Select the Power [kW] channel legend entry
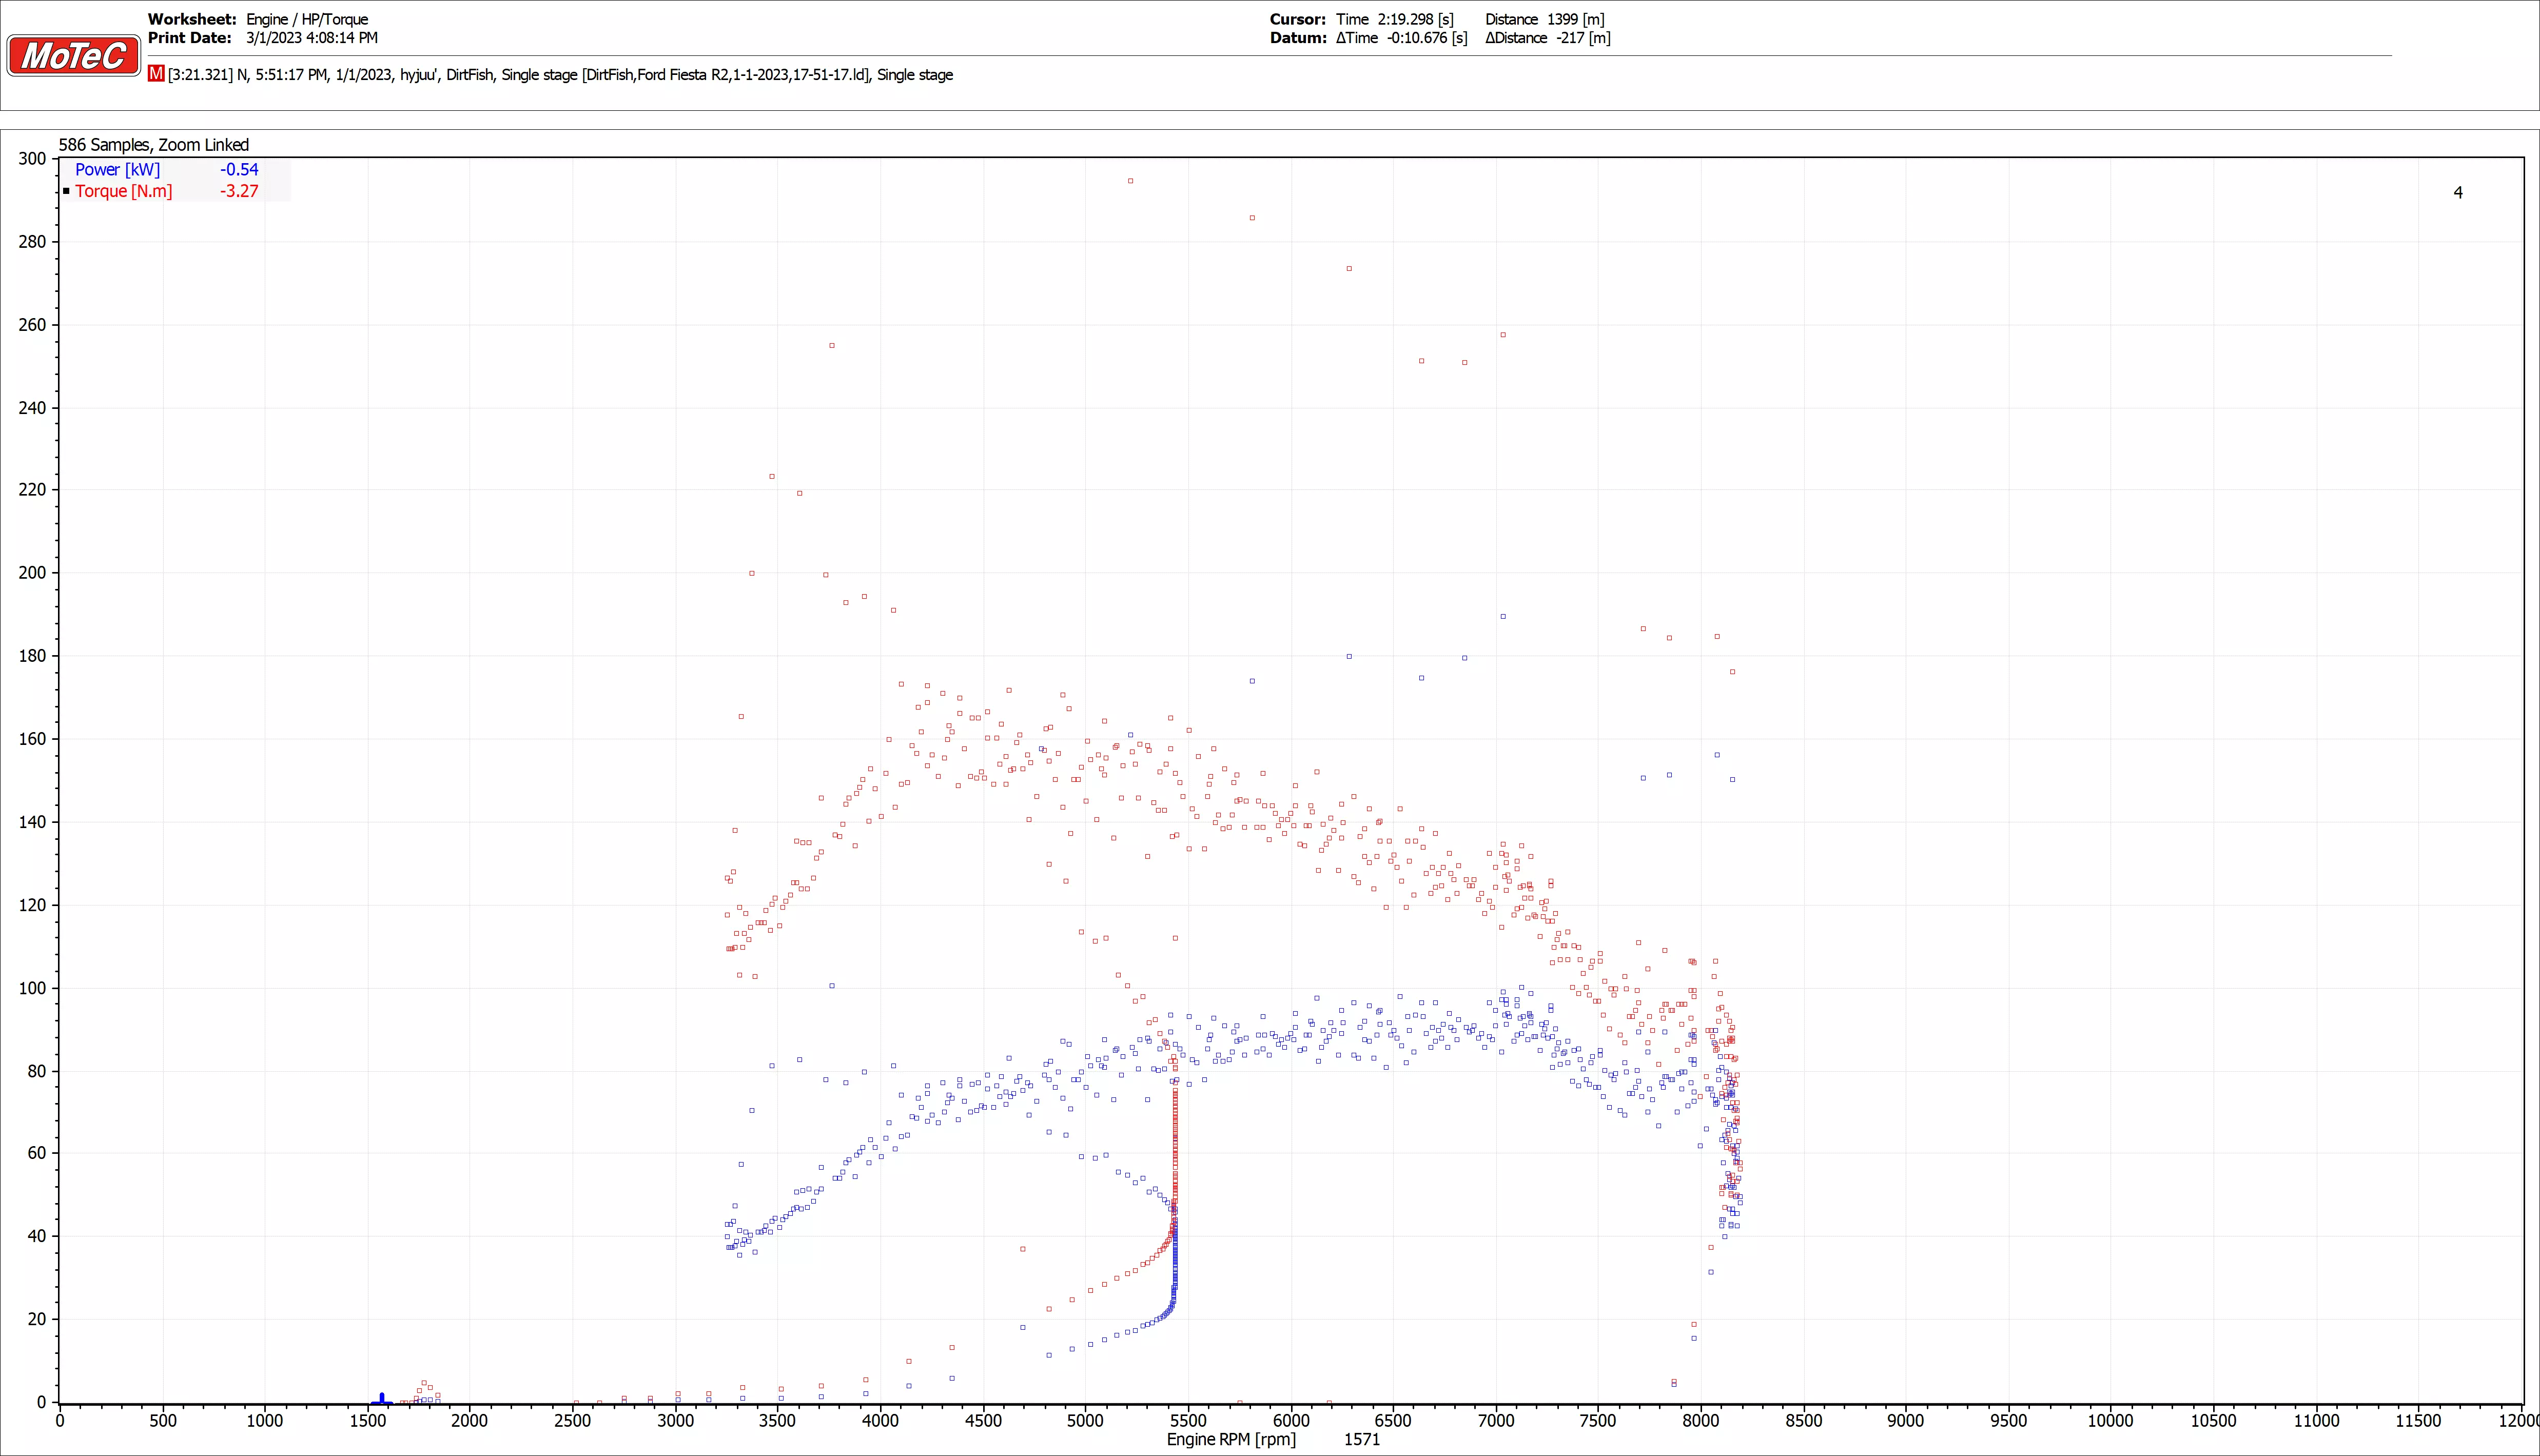The width and height of the screenshot is (2540, 1456). click(117, 170)
